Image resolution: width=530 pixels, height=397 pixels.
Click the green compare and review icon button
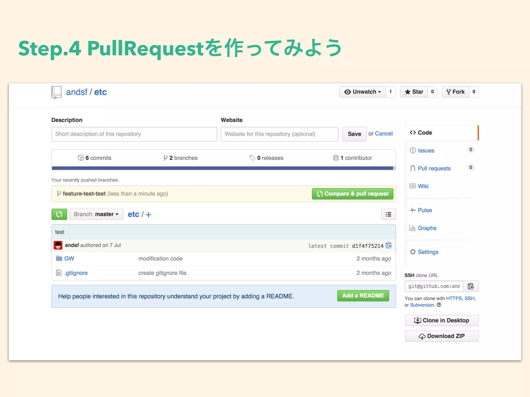click(59, 214)
